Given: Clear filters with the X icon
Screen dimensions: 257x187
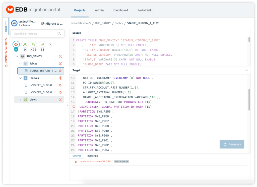Looking at the screenshot, I should [x=50, y=44].
